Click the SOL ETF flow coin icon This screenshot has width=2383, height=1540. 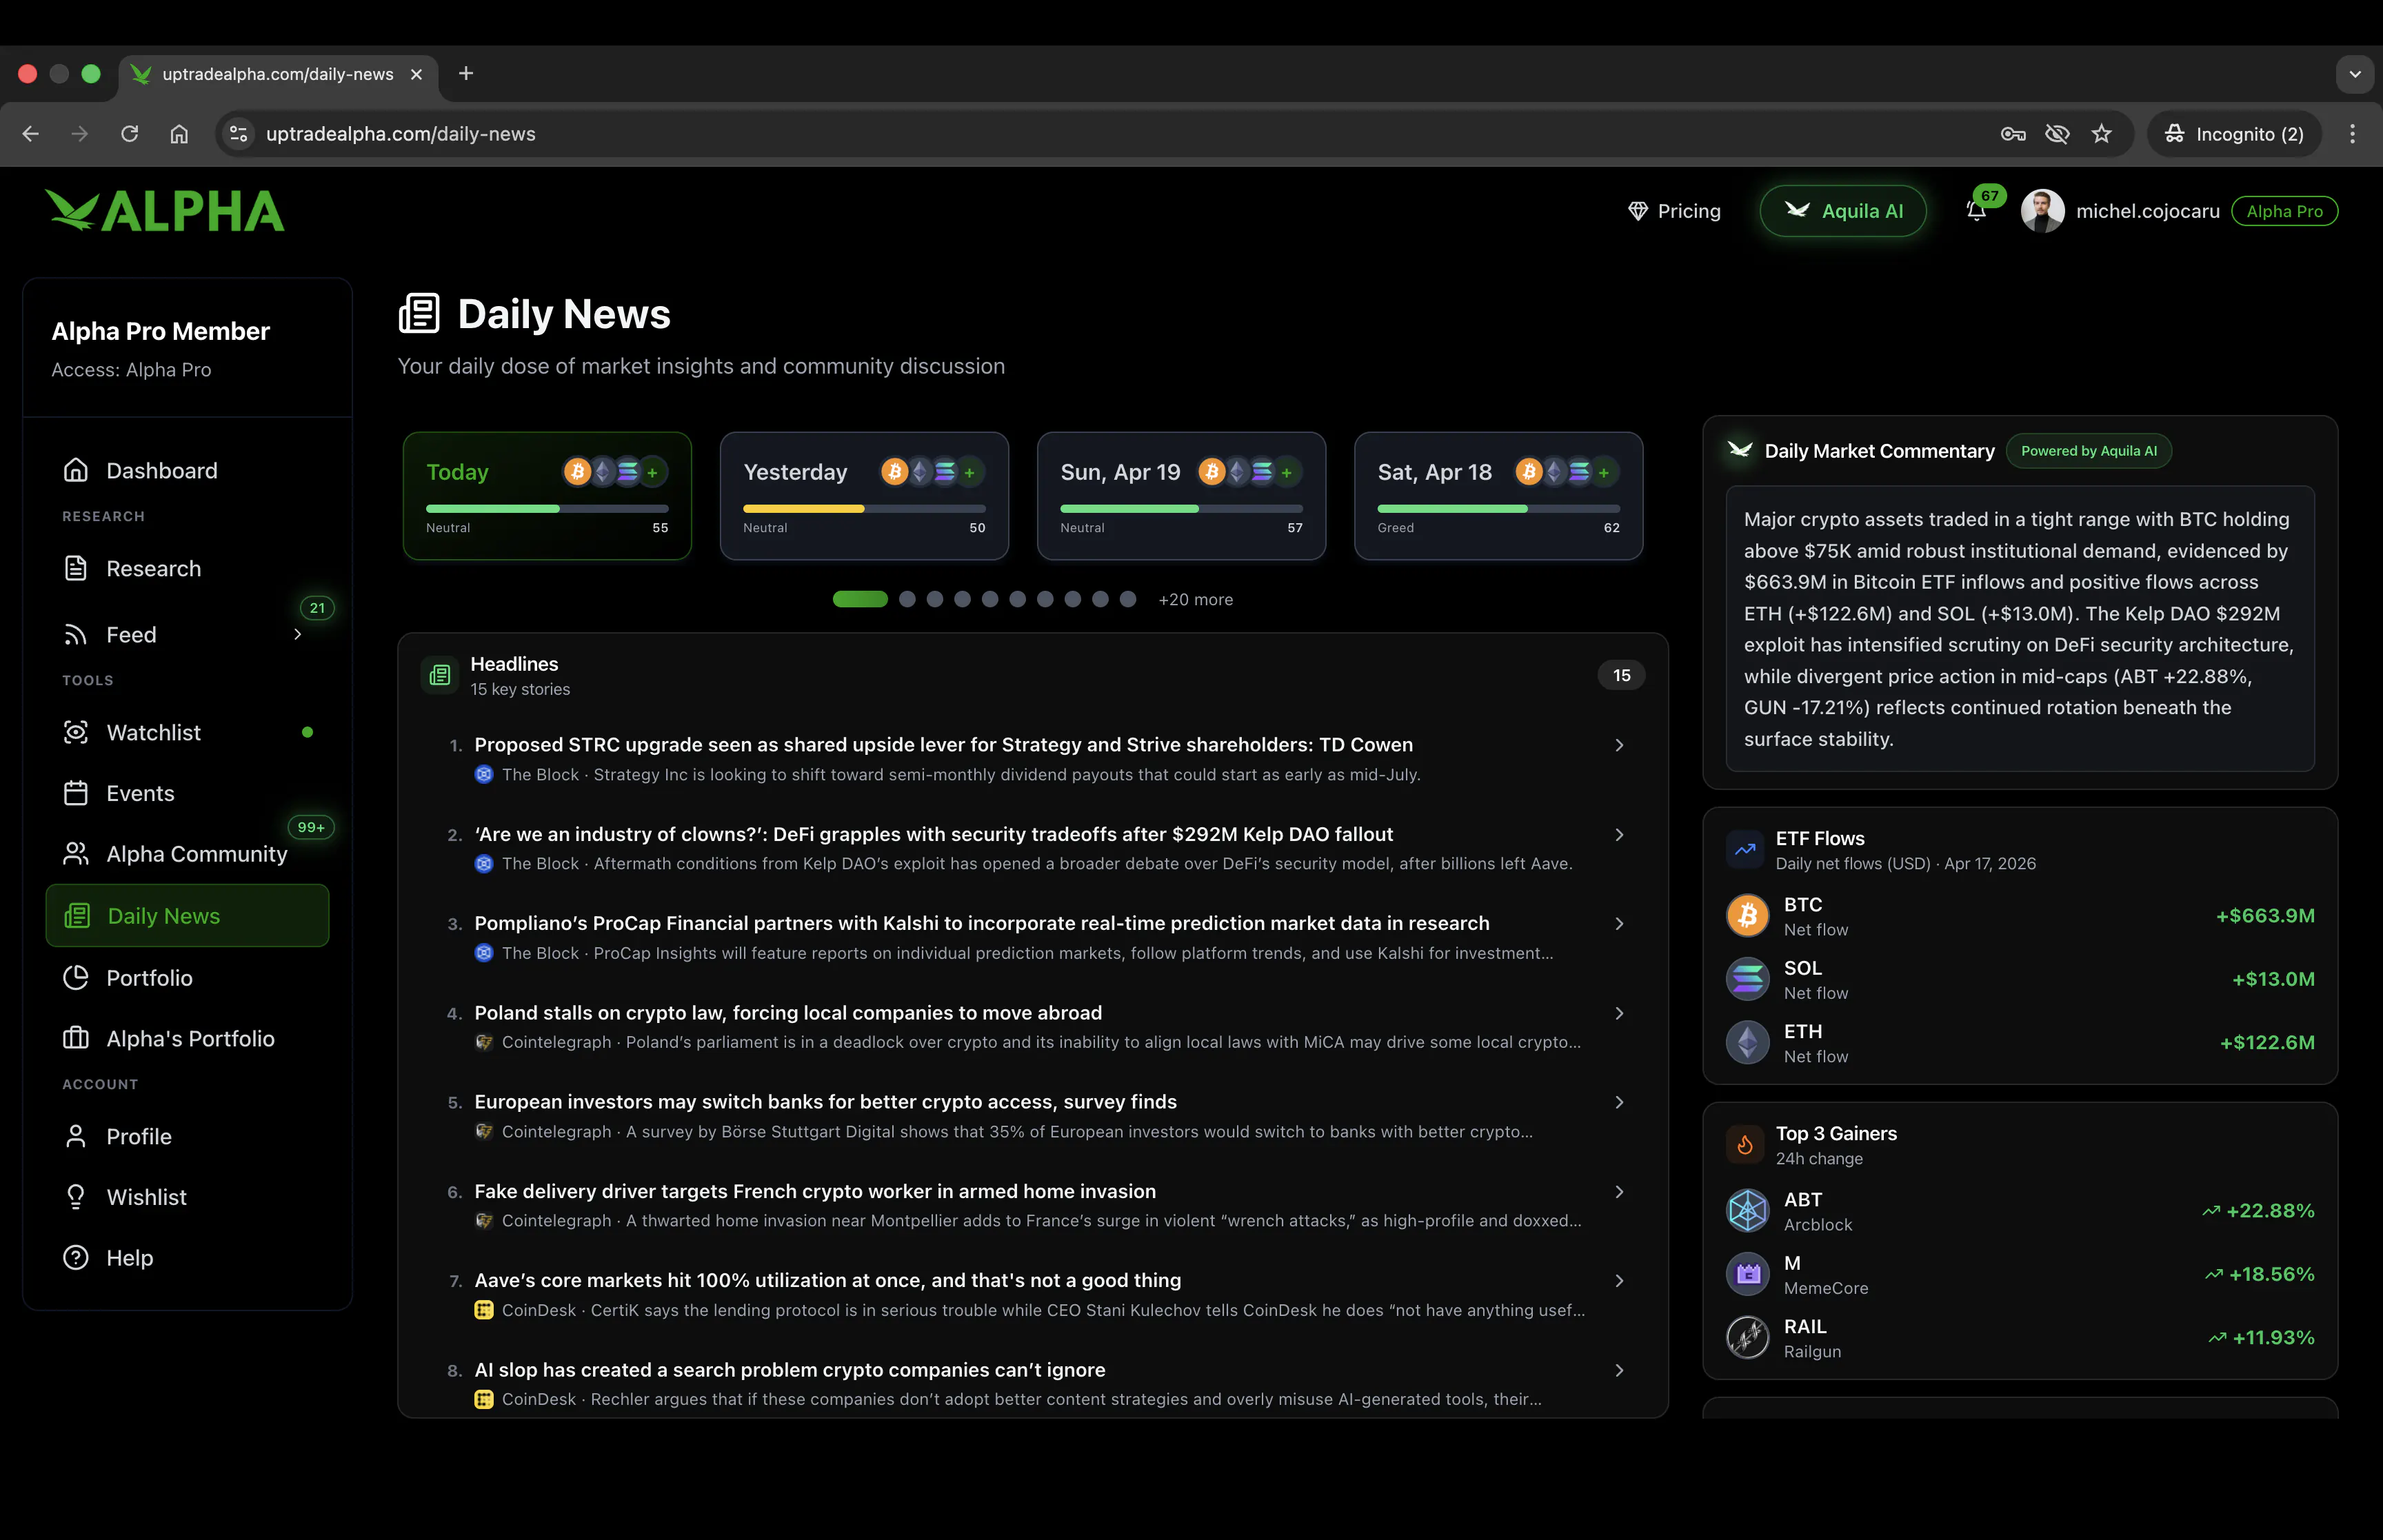1748,979
